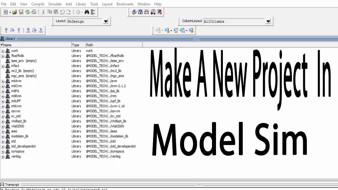
Task: Click the Open folder toolbar icon
Action: coord(15,12)
